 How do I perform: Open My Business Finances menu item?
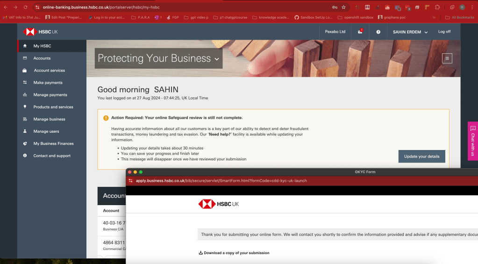tap(52, 143)
